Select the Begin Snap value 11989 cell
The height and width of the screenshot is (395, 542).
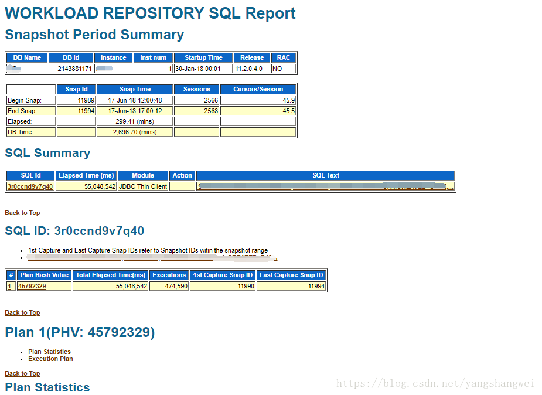[x=85, y=100]
